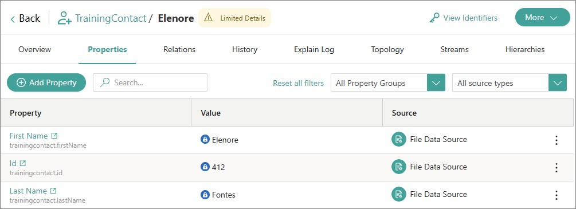The width and height of the screenshot is (576, 209).
Task: Open Last Name external link icon
Action: [53, 191]
